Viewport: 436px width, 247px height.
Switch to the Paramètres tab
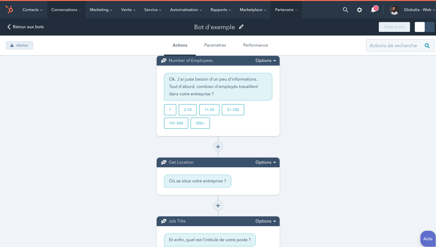[x=215, y=45]
